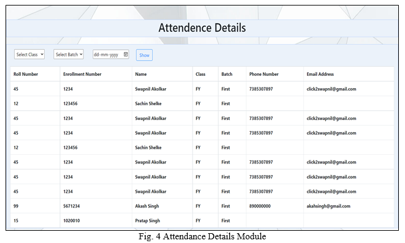This screenshot has width=405, height=243.
Task: Click the Fig. 4 Attendance Details Module caption
Action: click(202, 236)
